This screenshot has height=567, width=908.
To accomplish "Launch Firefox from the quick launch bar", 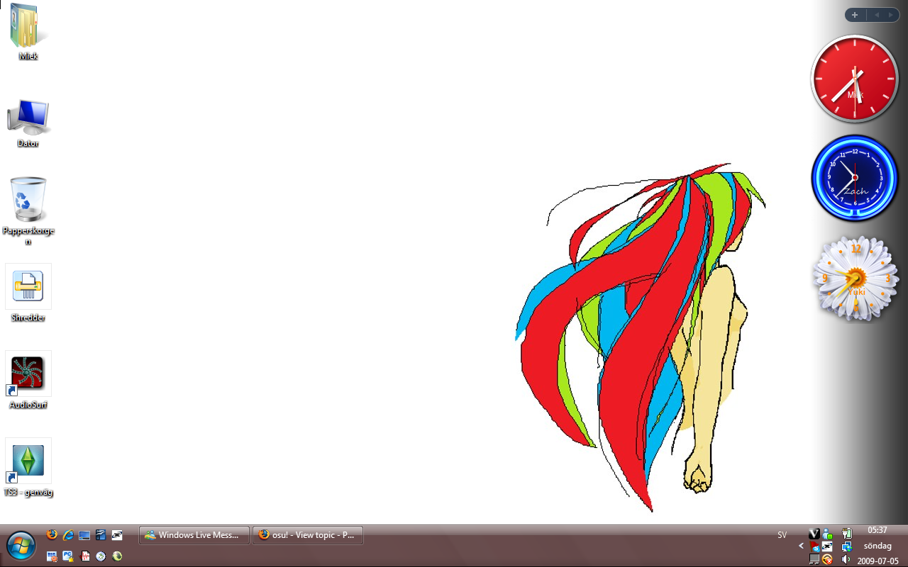I will 52,534.
